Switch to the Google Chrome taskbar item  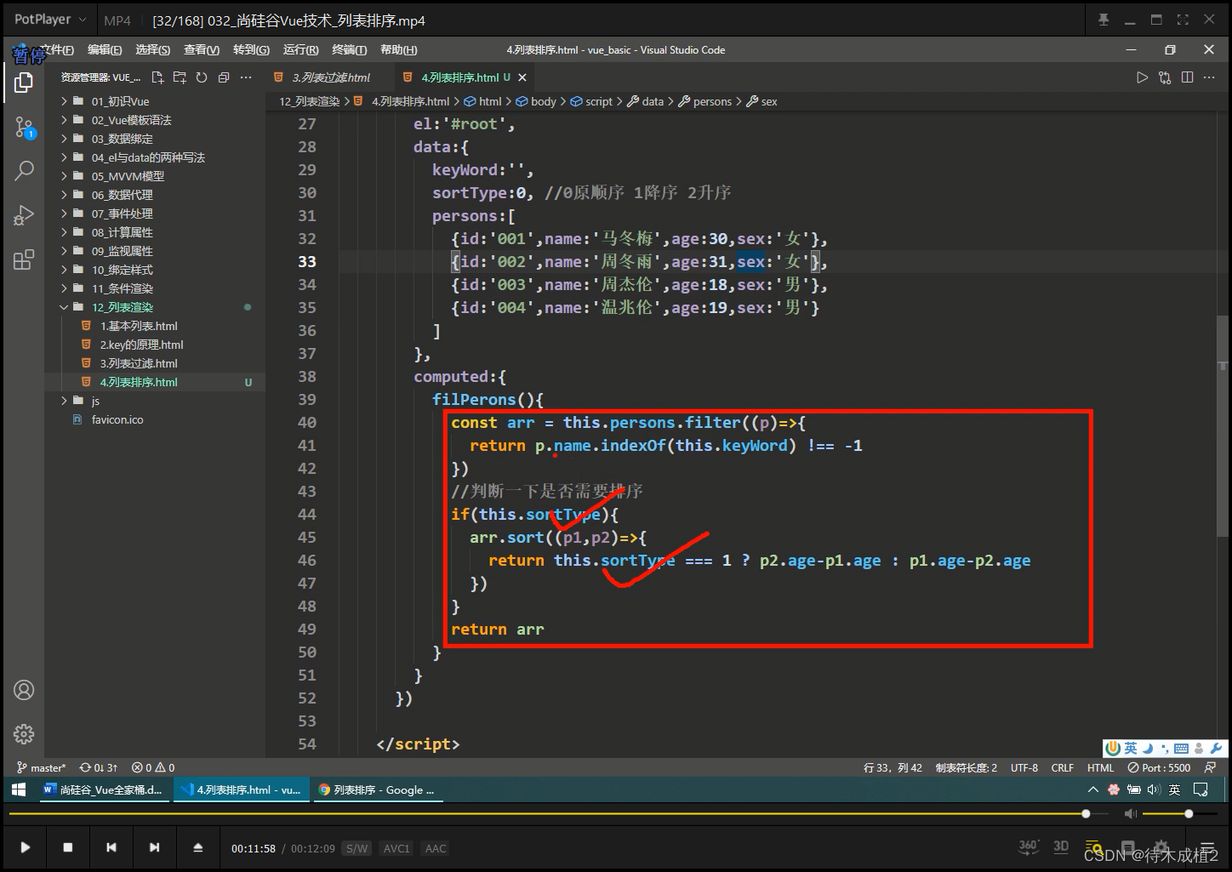pyautogui.click(x=377, y=789)
